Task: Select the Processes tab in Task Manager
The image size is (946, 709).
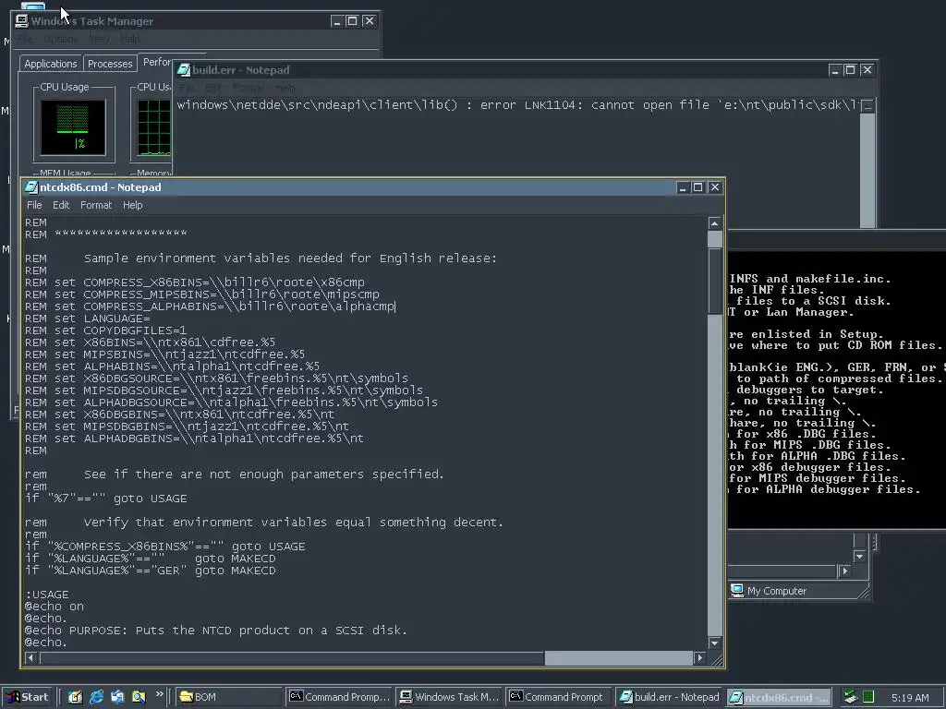Action: (x=110, y=64)
